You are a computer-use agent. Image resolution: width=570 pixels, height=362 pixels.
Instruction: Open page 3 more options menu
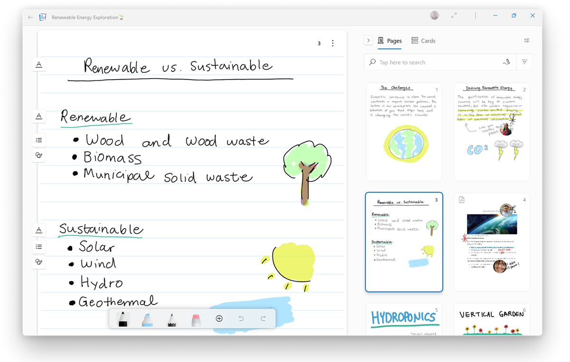tap(332, 44)
